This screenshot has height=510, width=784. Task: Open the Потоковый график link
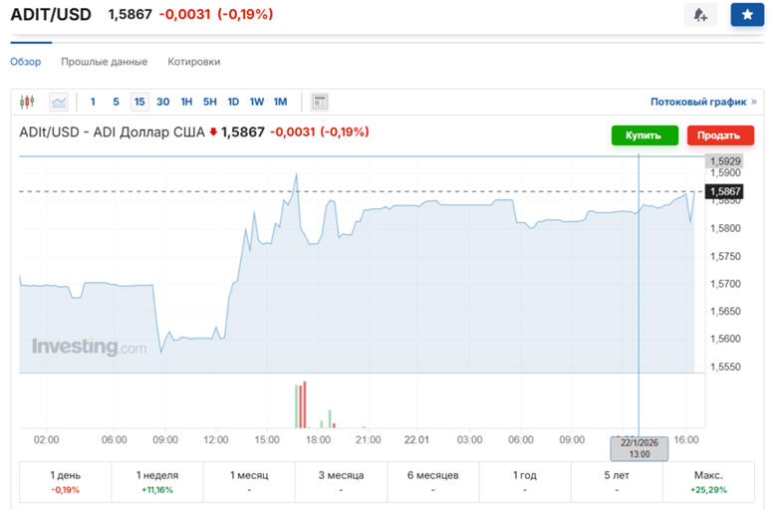pos(702,102)
